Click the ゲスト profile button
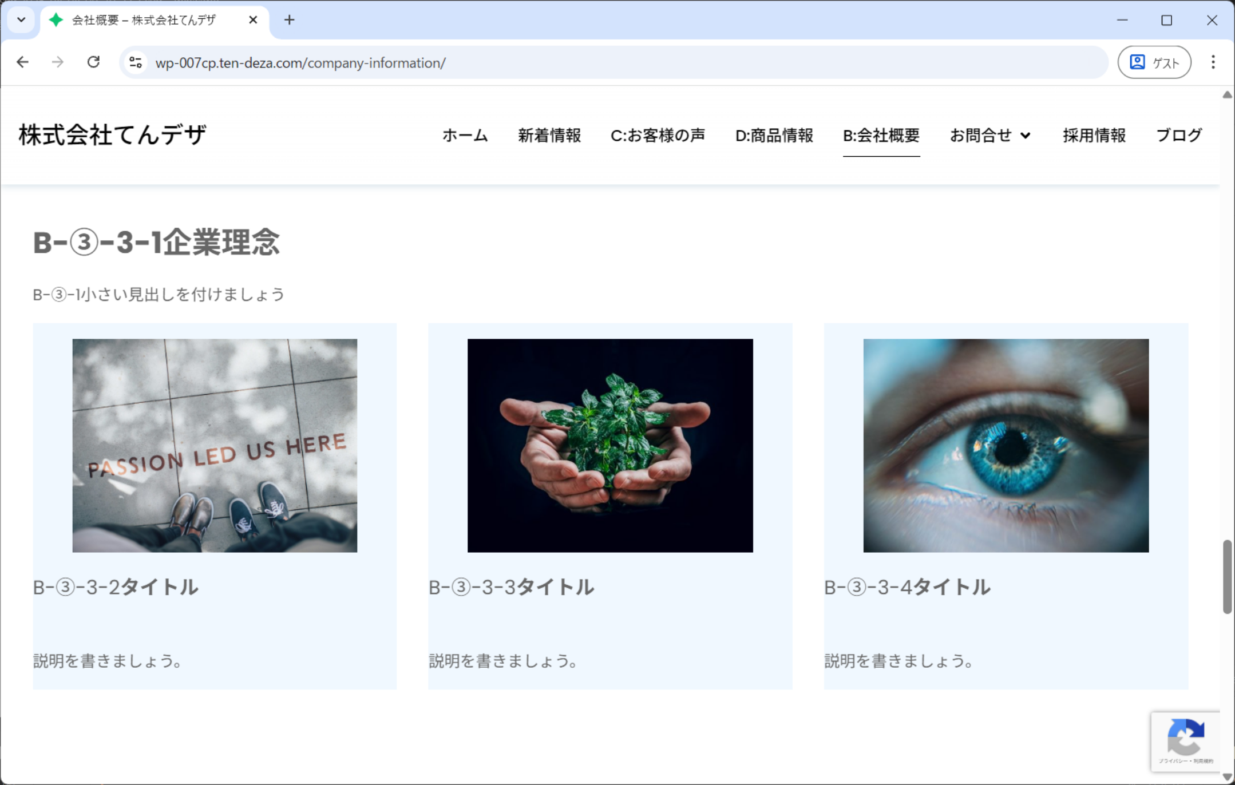Screen dimensions: 1235x785 pos(1154,62)
